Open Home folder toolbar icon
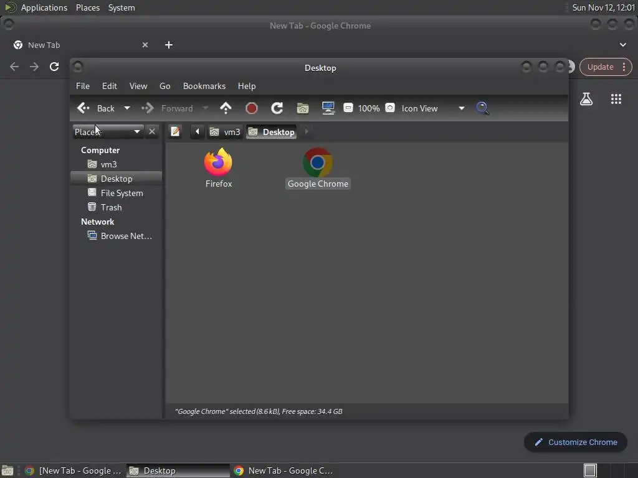This screenshot has height=478, width=638. (x=303, y=108)
